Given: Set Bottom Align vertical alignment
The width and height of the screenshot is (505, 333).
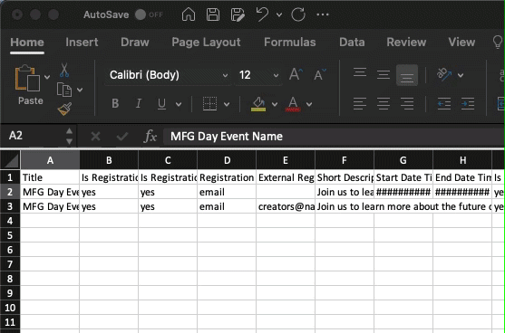Looking at the screenshot, I should coord(407,75).
